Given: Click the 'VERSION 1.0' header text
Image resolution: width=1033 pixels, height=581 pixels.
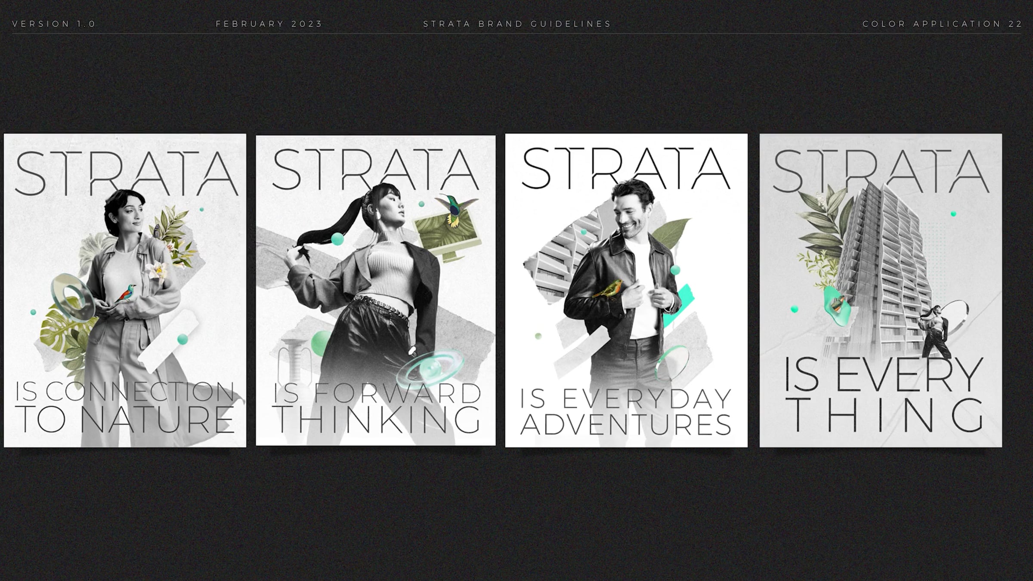Looking at the screenshot, I should pyautogui.click(x=54, y=24).
